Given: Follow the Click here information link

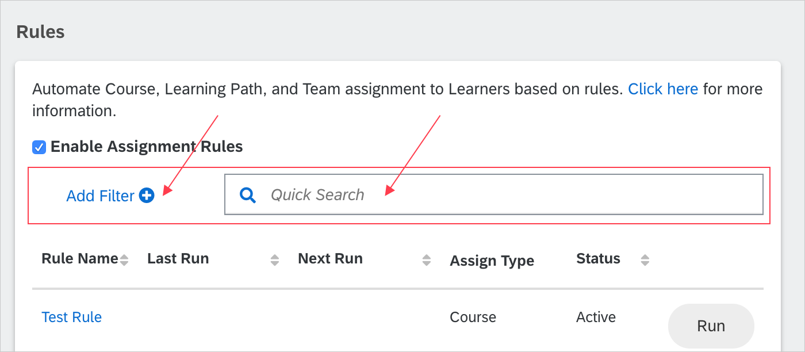Looking at the screenshot, I should (663, 89).
